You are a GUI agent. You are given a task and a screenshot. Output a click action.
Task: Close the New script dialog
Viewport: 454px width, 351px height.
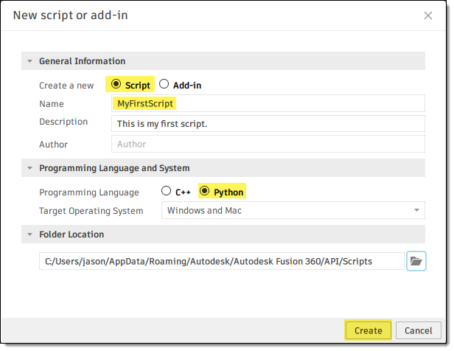pyautogui.click(x=428, y=15)
